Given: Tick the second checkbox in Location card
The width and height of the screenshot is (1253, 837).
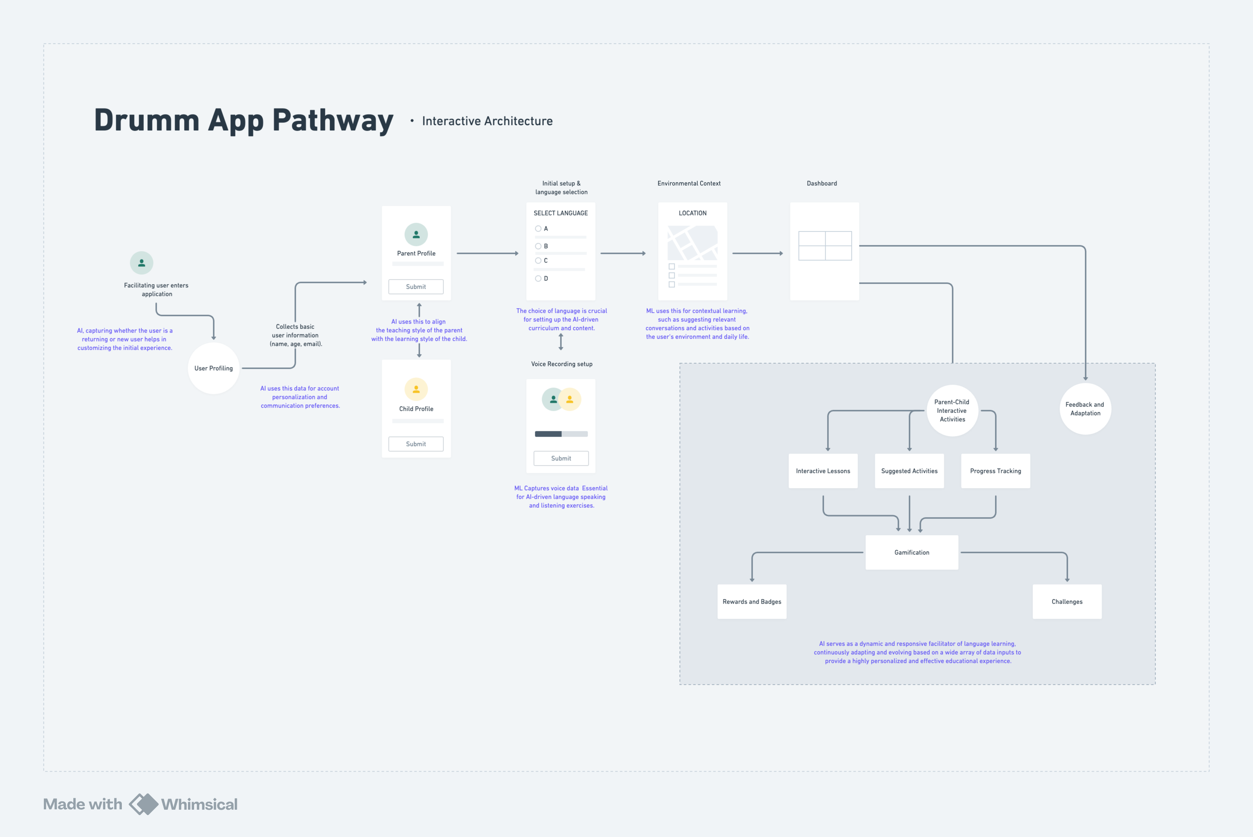Looking at the screenshot, I should point(672,275).
